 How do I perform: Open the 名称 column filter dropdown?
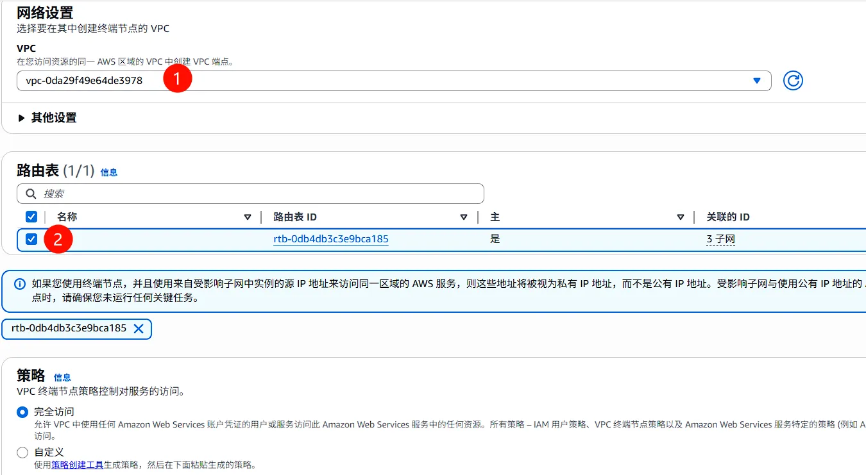(x=248, y=217)
